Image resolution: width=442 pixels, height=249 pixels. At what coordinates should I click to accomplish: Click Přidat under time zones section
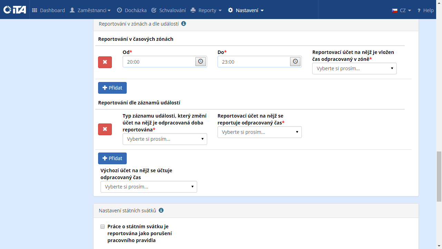(x=112, y=88)
